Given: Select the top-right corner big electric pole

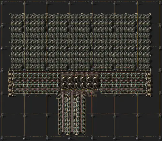Looking at the screenshot, I should [160, 3].
